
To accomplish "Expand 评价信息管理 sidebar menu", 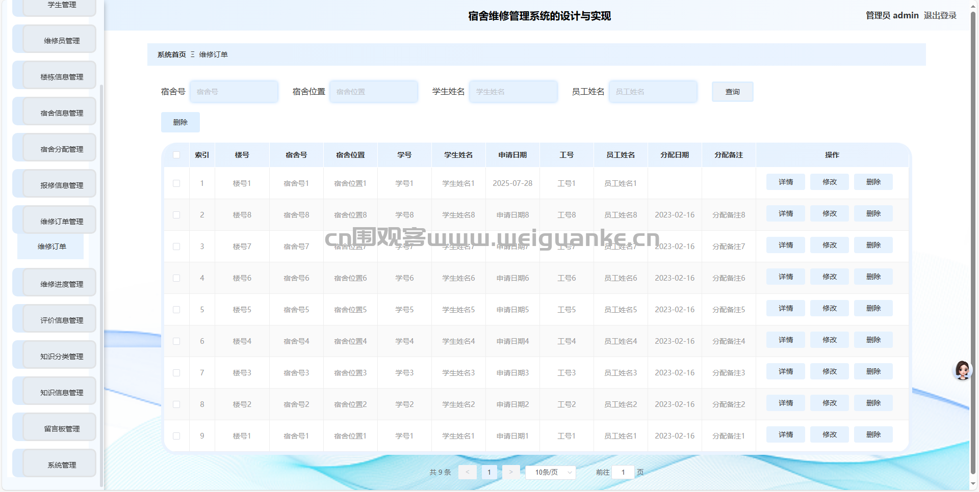I will 55,318.
